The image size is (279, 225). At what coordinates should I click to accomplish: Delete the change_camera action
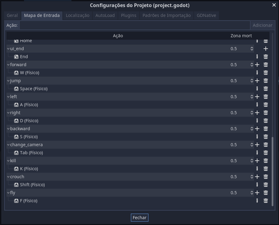point(266,145)
